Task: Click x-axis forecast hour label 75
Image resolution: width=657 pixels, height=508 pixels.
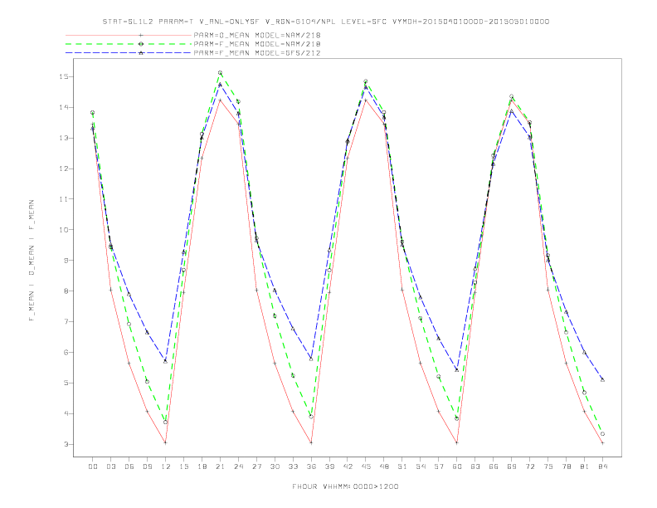Action: coord(547,466)
